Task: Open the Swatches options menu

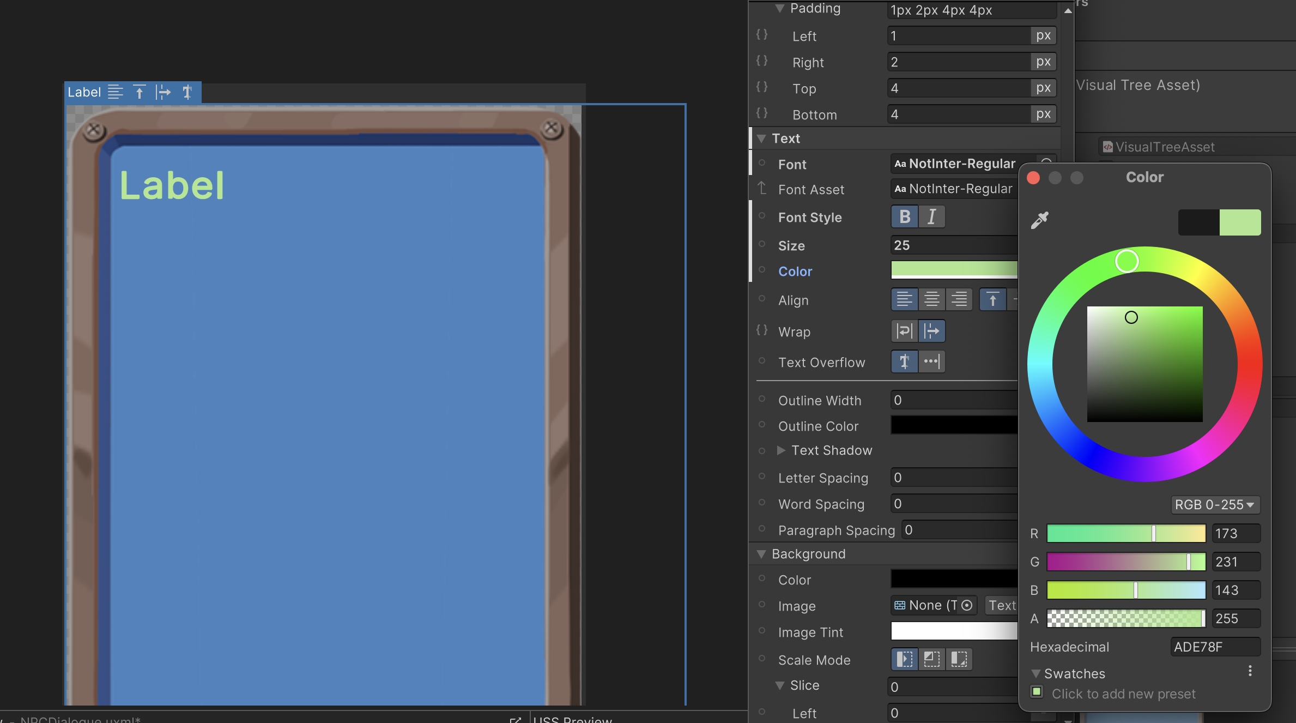Action: (1250, 671)
